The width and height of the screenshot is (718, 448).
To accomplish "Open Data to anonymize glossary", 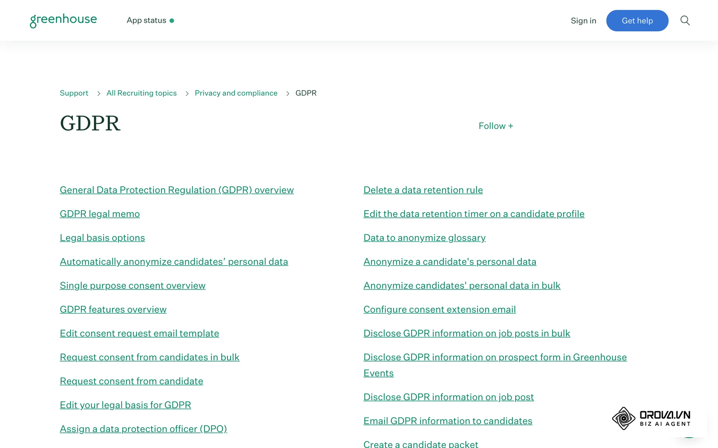I will coord(425,238).
